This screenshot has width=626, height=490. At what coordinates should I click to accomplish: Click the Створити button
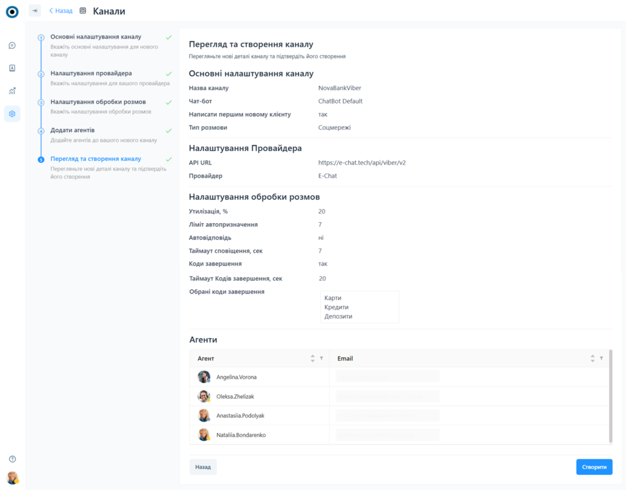(x=594, y=467)
